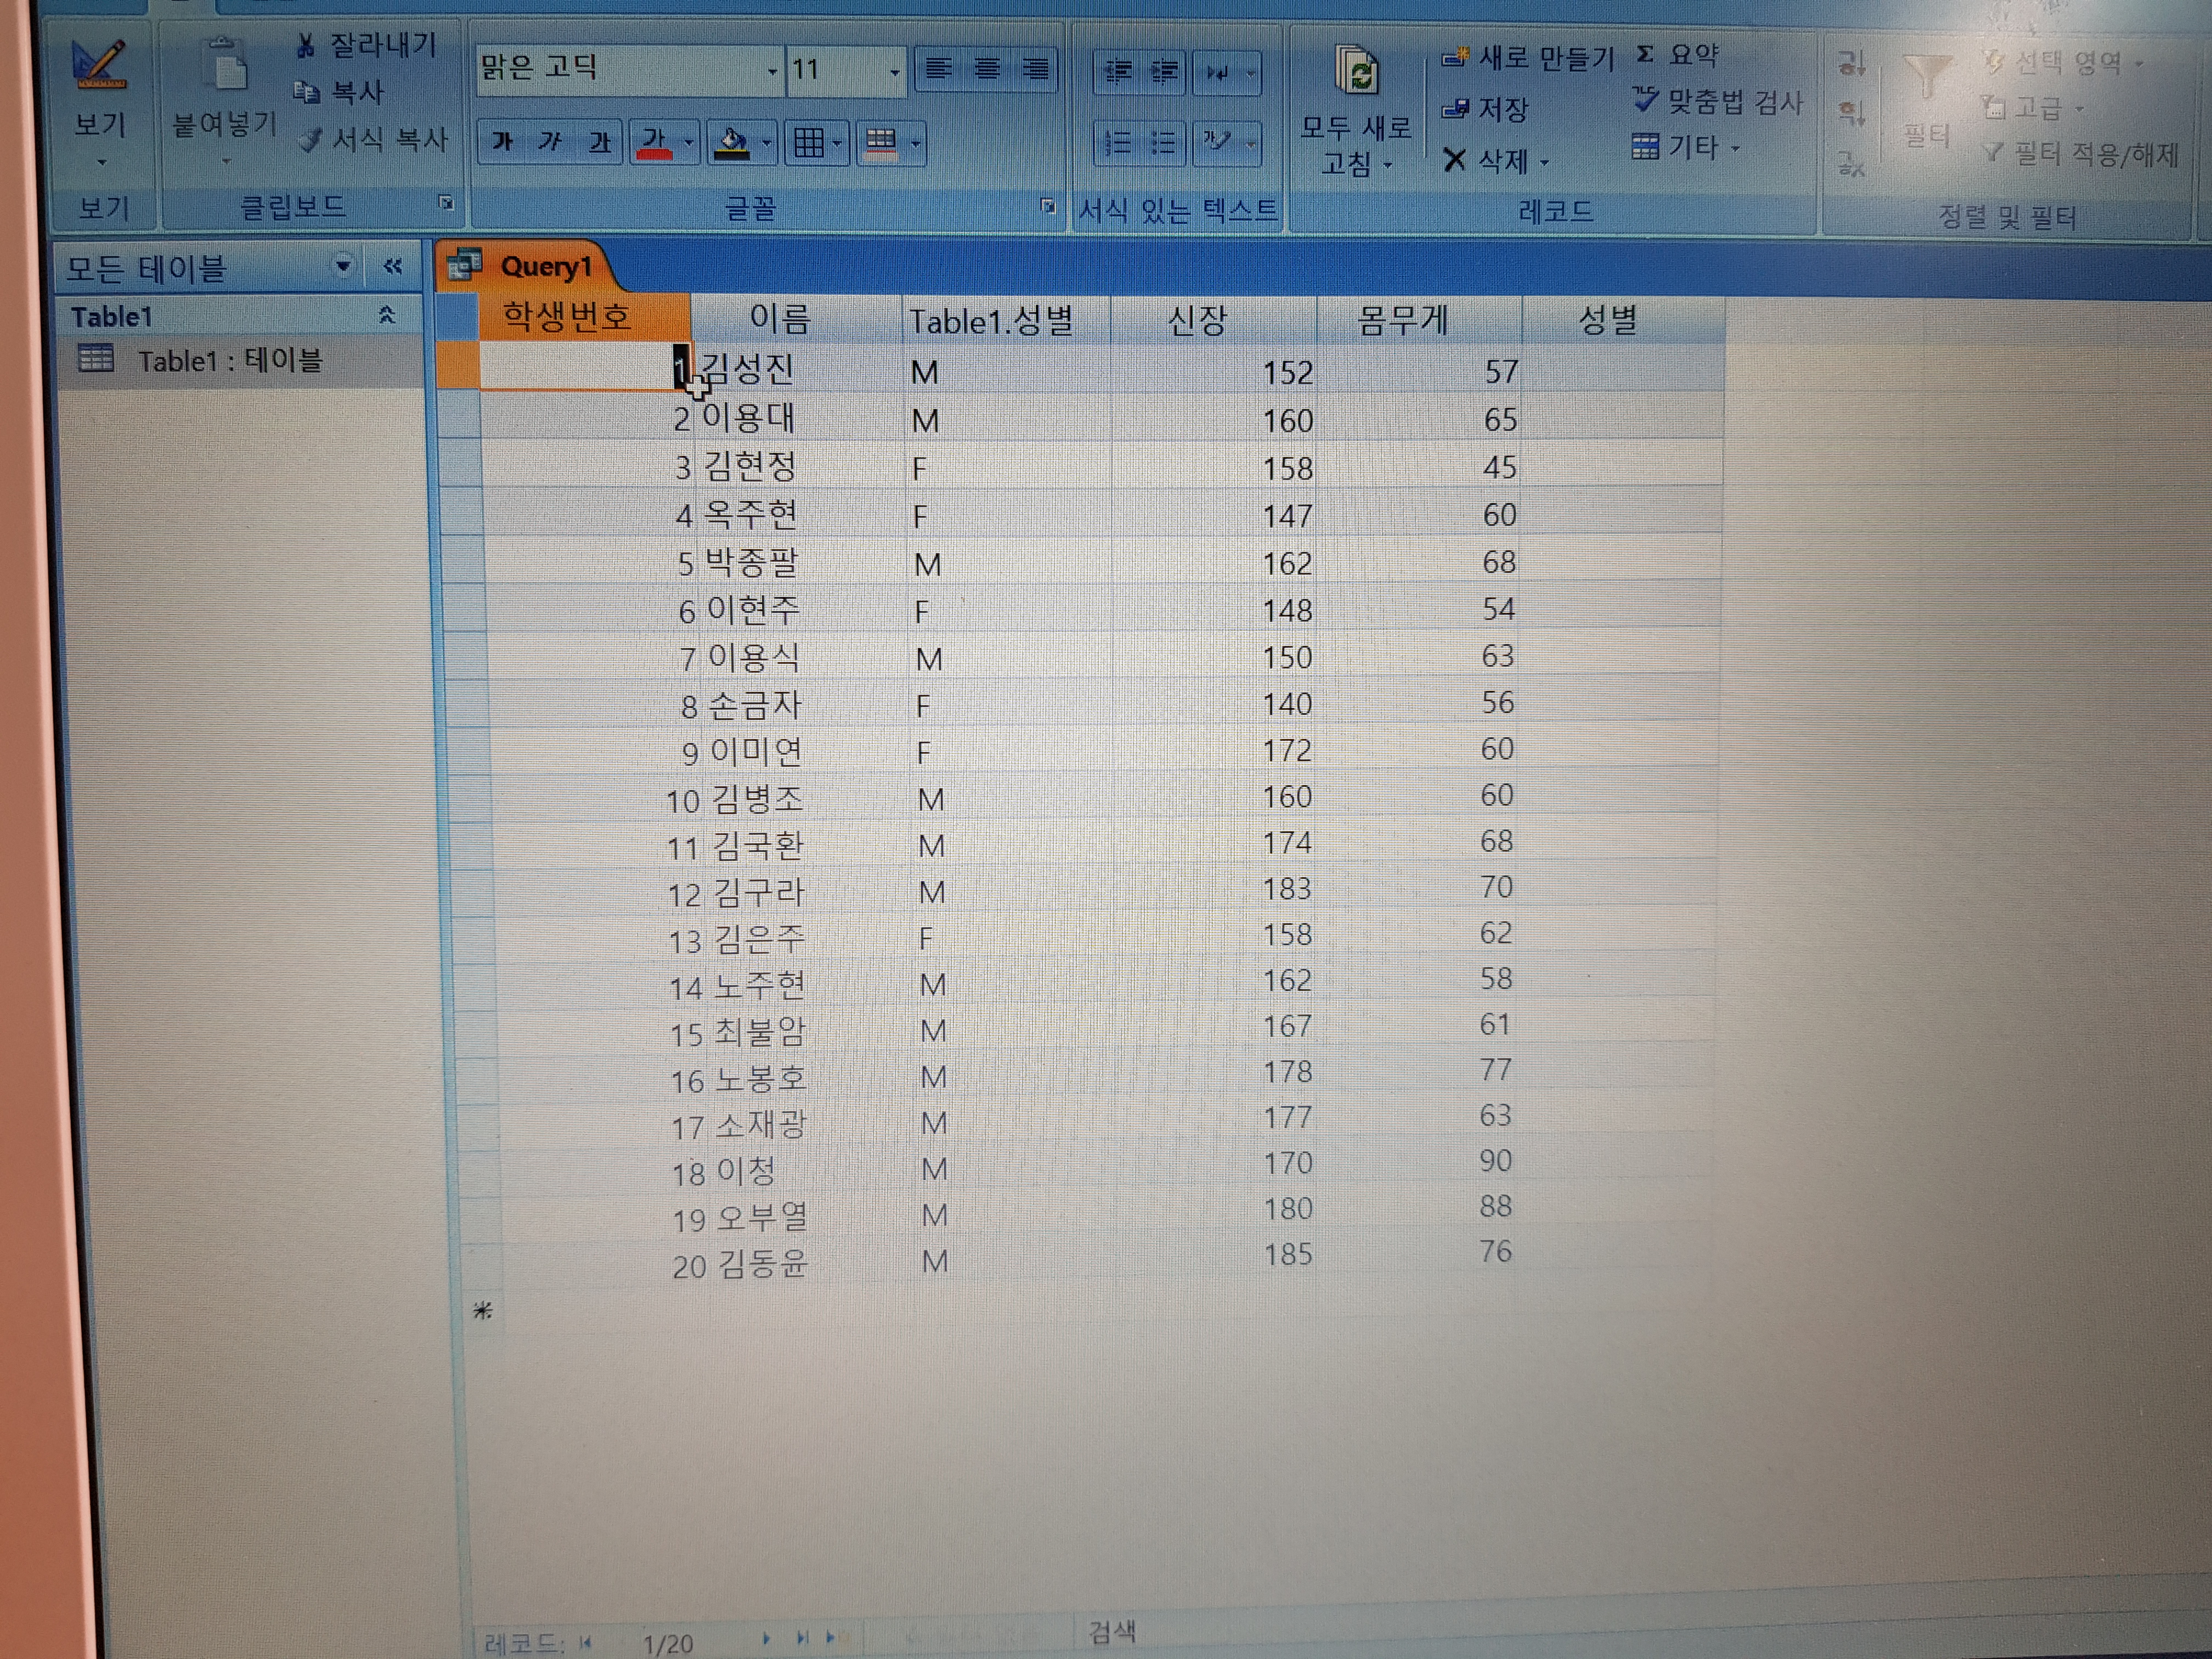Open the 모든 테이블 navigation dropdown
2212x1659 pixels.
tap(343, 266)
